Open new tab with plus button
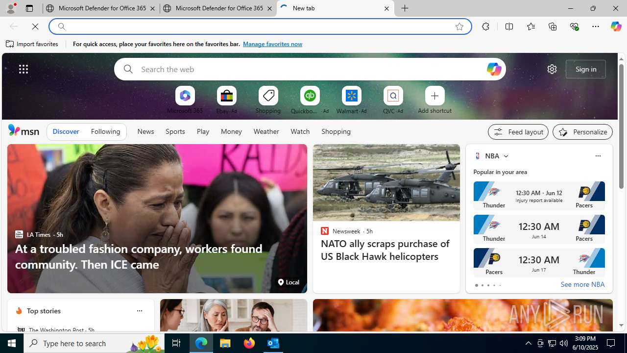Screen dimensions: 627x353 tap(405, 8)
